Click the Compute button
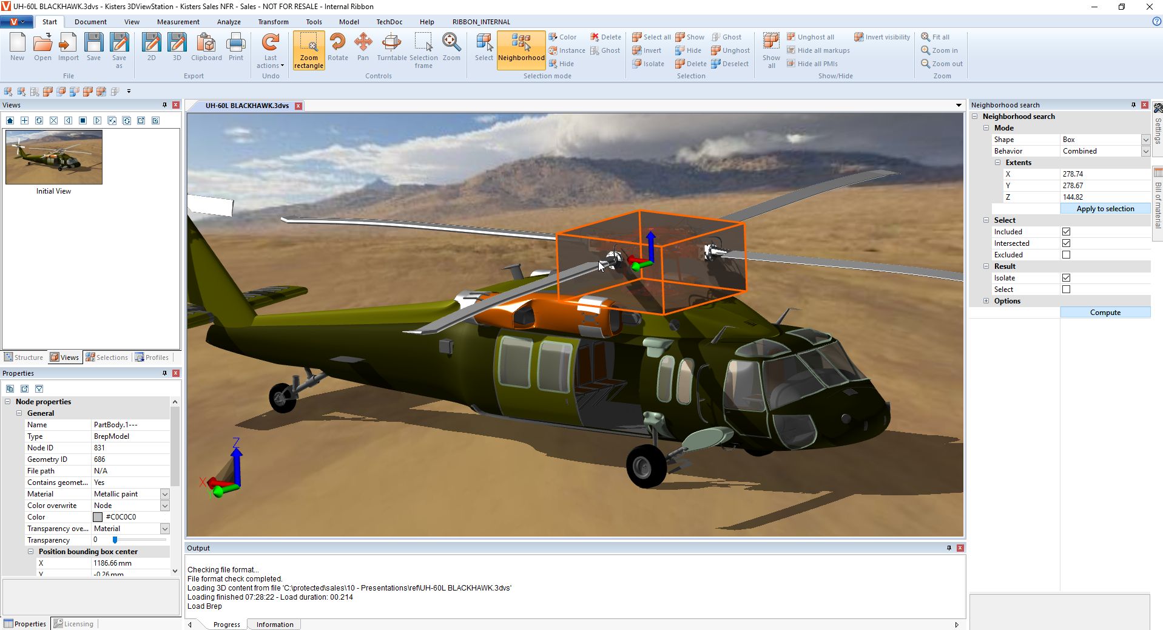 (1105, 313)
